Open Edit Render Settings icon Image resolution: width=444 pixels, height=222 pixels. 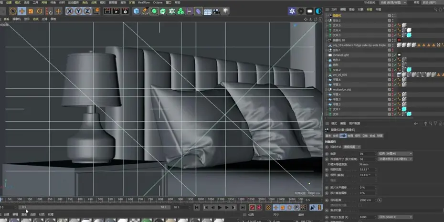click(x=125, y=11)
